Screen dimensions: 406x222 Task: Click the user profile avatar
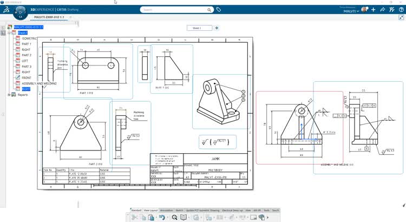[x=364, y=10]
